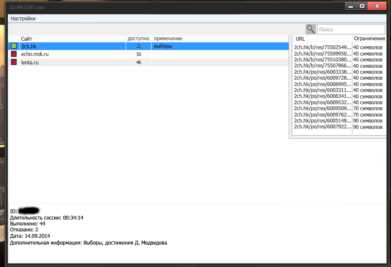Minimize the ID:MK1247.exe window
The height and width of the screenshot is (267, 391).
point(350,6)
